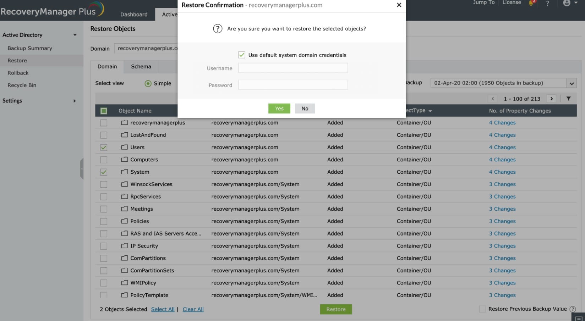Click the folder icon of Meetings row
This screenshot has height=321, width=585.
coord(124,209)
